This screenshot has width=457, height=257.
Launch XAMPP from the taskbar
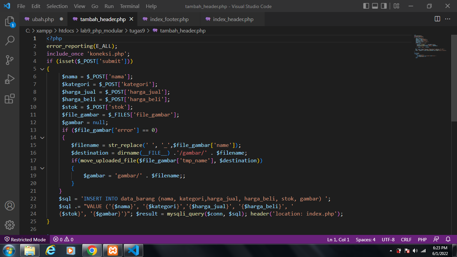[112, 250]
